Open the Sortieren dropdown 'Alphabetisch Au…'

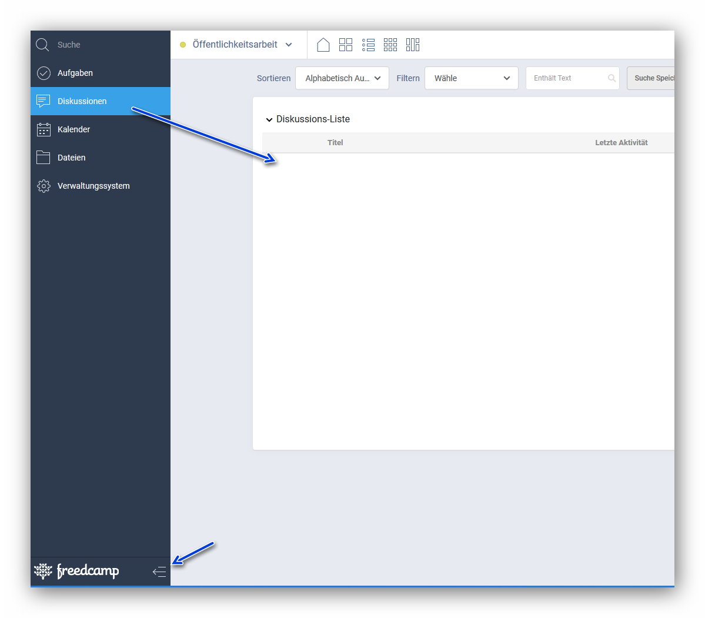tap(342, 78)
